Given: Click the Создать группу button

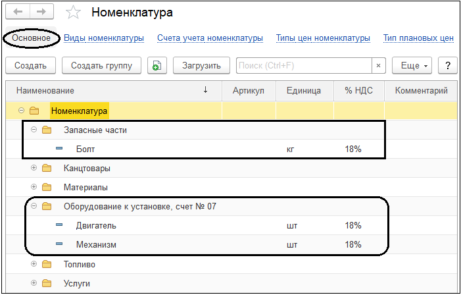Looking at the screenshot, I should [x=101, y=65].
